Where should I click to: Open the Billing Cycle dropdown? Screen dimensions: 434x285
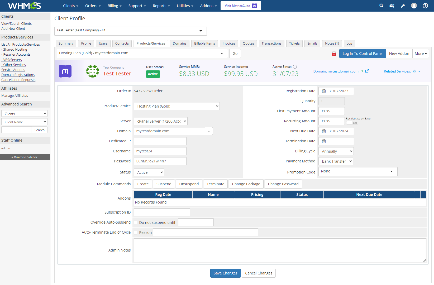(336, 151)
